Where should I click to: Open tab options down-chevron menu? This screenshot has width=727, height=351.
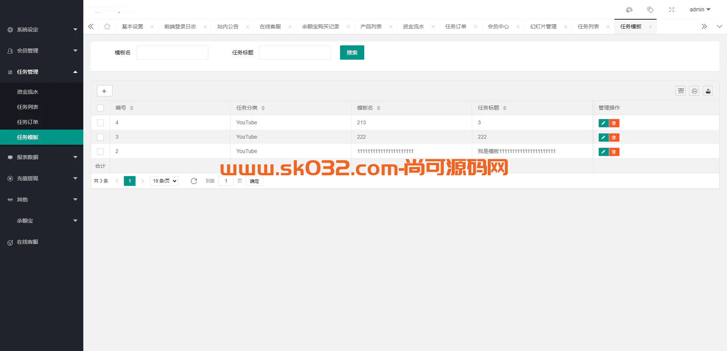[719, 26]
